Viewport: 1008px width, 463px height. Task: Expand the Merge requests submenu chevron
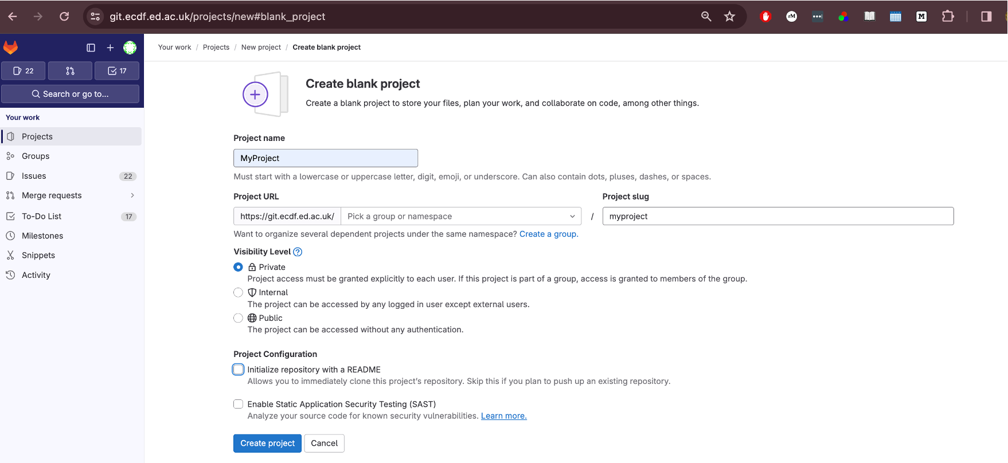pos(132,195)
